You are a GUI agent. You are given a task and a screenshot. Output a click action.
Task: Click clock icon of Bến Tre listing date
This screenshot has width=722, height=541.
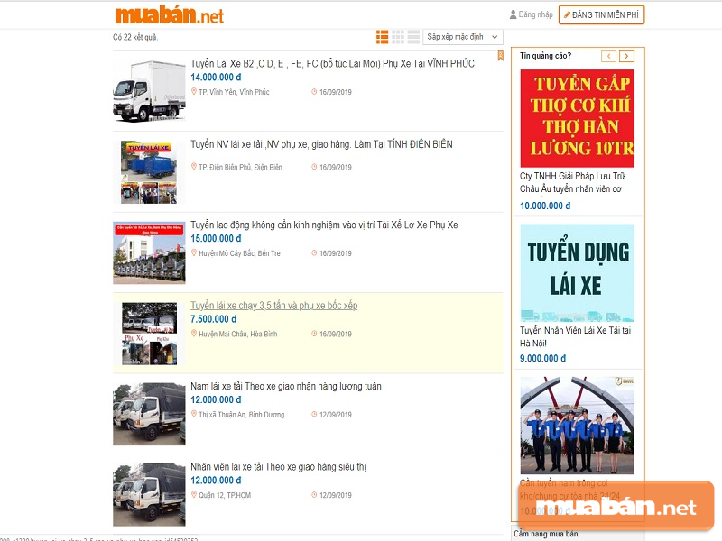pos(314,252)
